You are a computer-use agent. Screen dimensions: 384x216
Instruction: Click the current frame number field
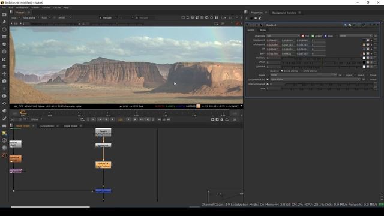pos(121,119)
